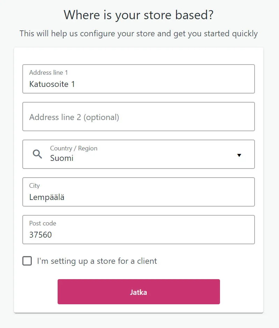Place cursor in "Katuosoite 1" text
This screenshot has height=328, width=279.
[52, 84]
